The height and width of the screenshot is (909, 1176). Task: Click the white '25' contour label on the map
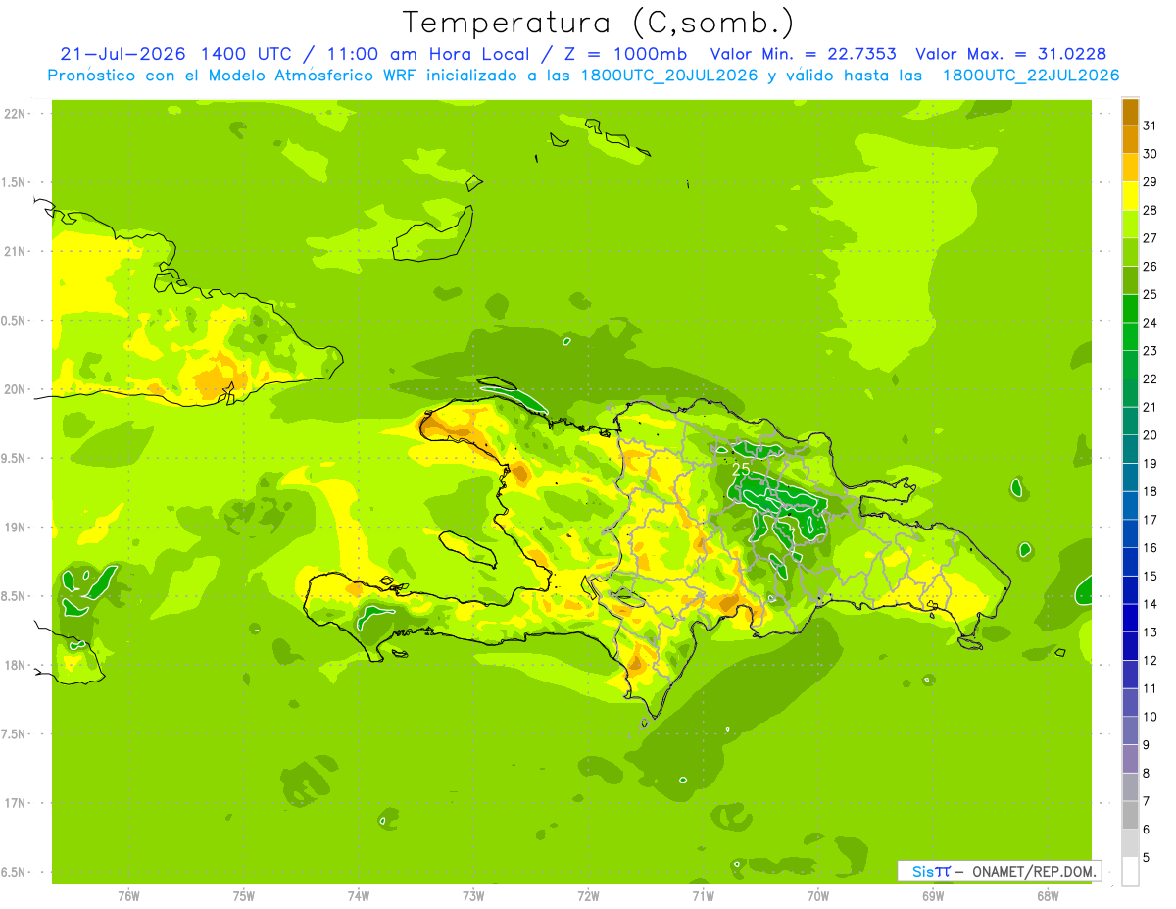tap(741, 469)
